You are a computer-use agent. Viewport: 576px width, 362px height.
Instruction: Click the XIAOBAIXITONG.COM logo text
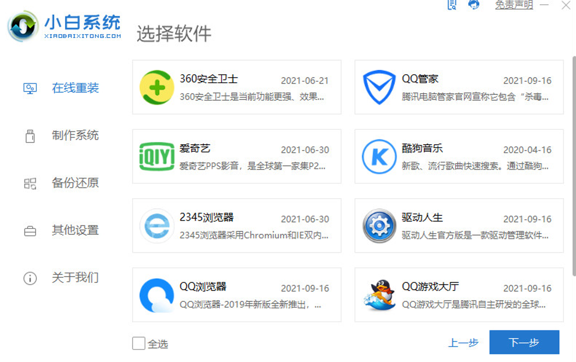[83, 36]
